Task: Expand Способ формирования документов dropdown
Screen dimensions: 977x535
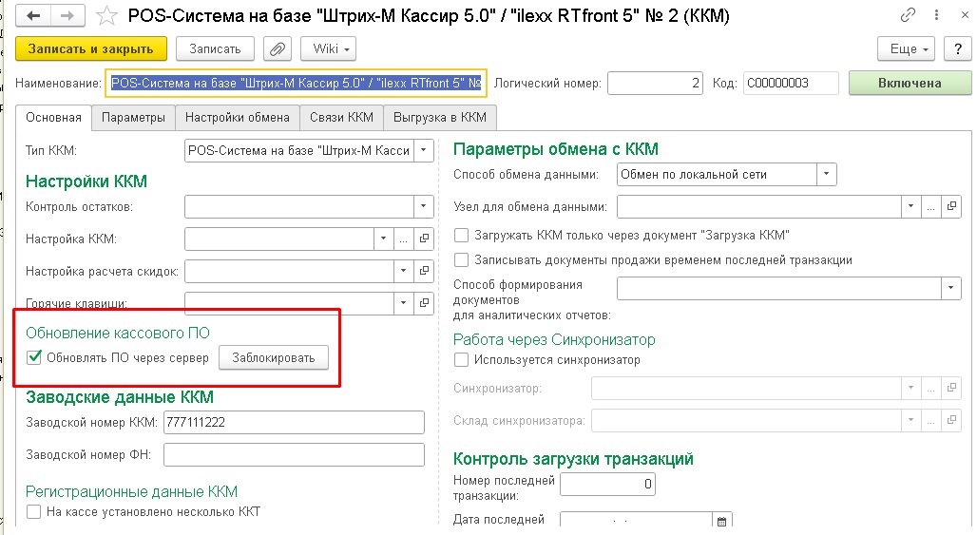Action: point(950,288)
